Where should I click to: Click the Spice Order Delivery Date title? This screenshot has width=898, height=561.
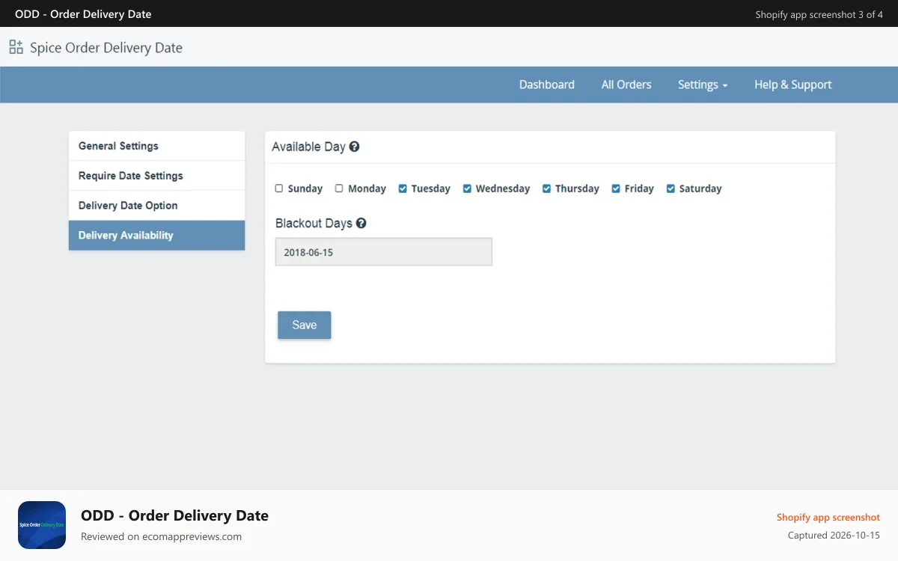pos(106,47)
